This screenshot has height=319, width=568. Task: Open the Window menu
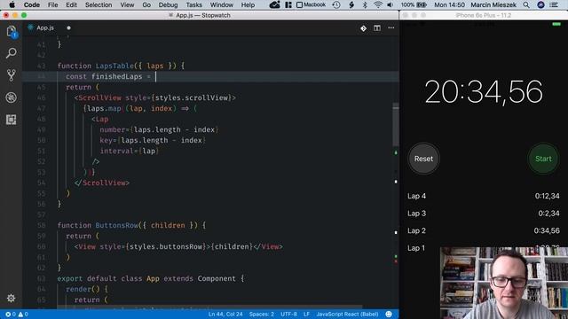(222, 4)
